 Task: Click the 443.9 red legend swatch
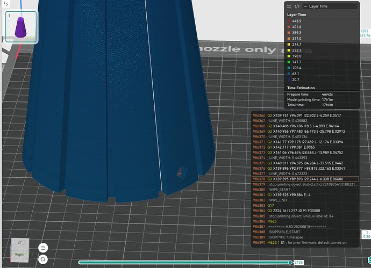coord(289,21)
